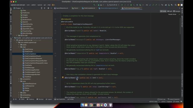
Task: Open Trash in the Dock
Action: [x=111, y=105]
